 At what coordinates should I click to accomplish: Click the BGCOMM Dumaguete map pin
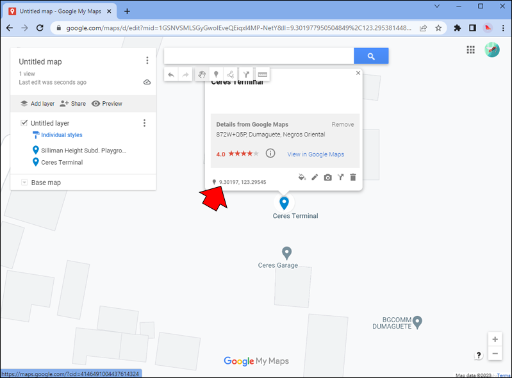pyautogui.click(x=417, y=322)
